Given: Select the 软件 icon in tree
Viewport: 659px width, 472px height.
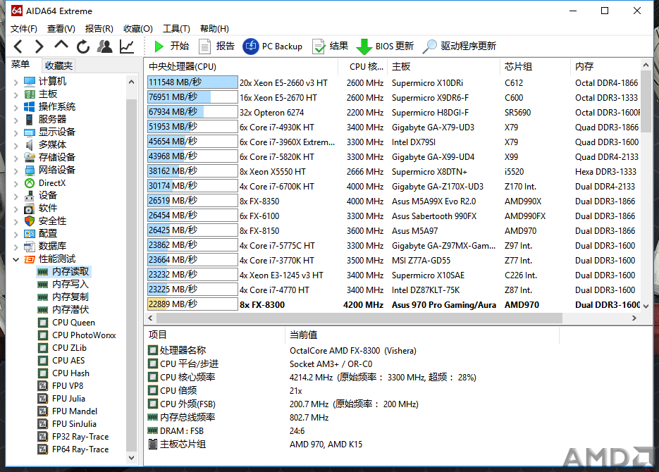Looking at the screenshot, I should pyautogui.click(x=30, y=209).
